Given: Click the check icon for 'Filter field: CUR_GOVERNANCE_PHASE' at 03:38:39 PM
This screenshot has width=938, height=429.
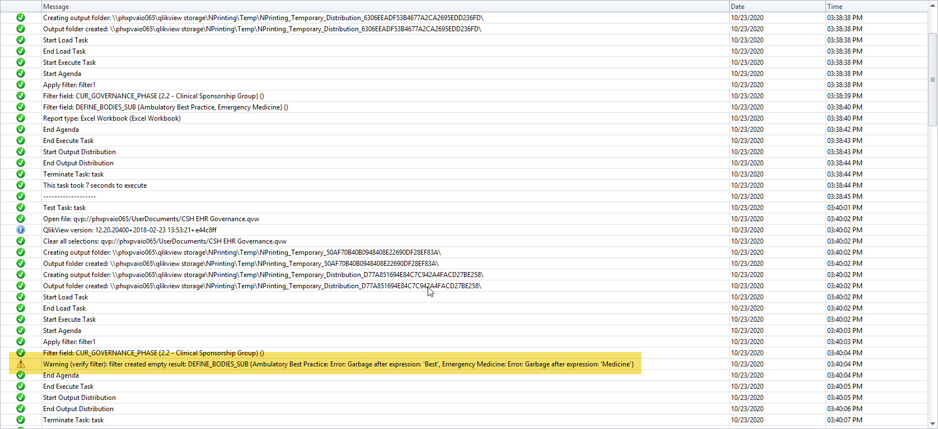Looking at the screenshot, I should (21, 96).
